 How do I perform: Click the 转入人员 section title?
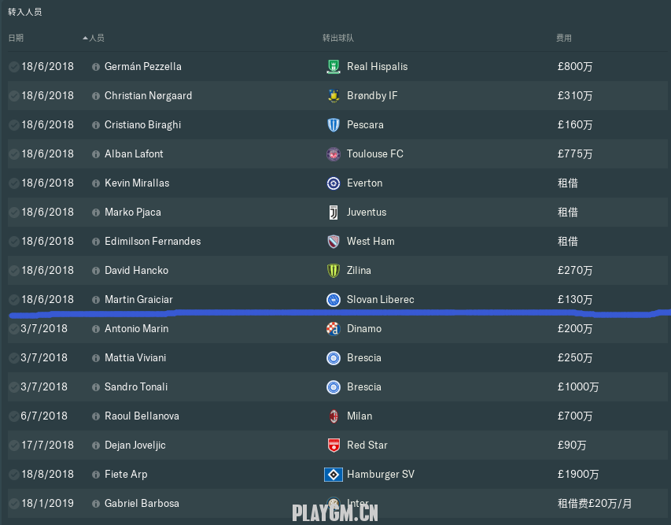coord(25,12)
